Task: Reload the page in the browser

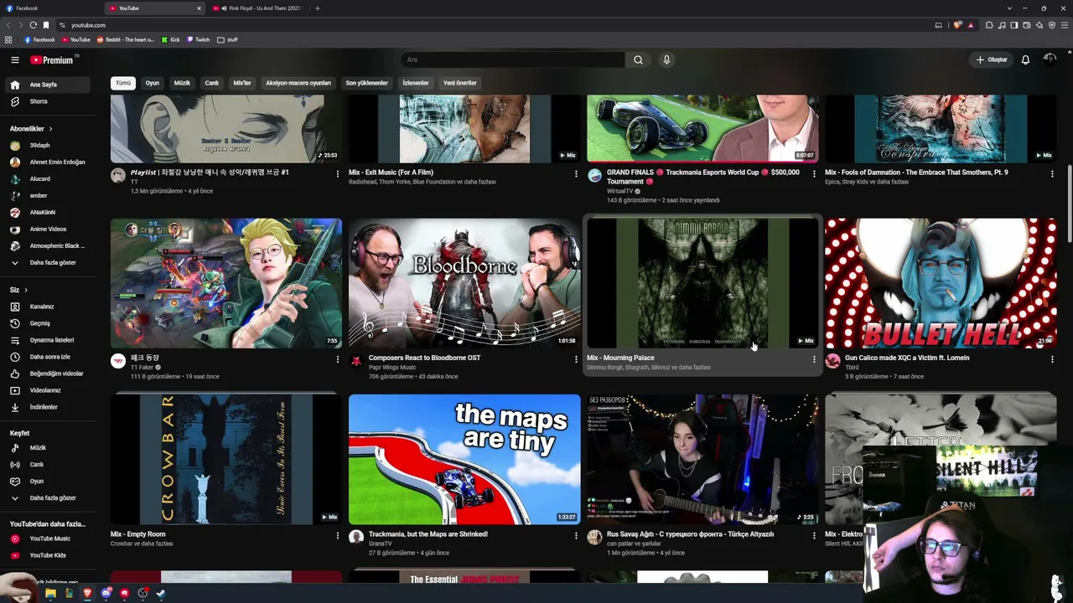Action: tap(33, 25)
